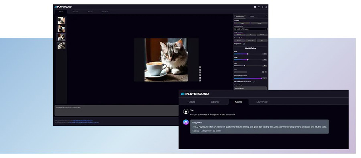Click the AI assistant avatar icon
Image resolution: width=361 pixels, height=158 pixels.
(x=186, y=122)
